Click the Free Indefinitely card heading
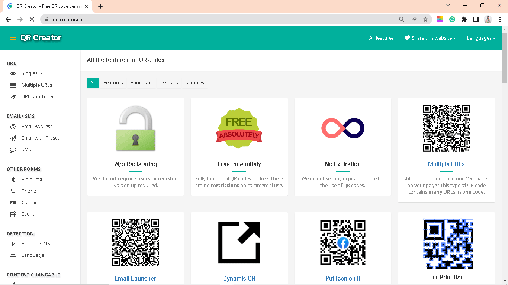The image size is (508, 285). coord(239,164)
